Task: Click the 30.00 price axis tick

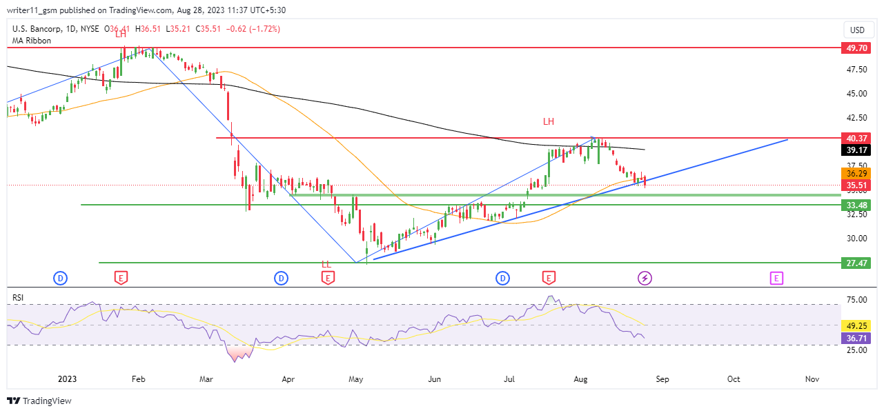Action: click(x=857, y=239)
